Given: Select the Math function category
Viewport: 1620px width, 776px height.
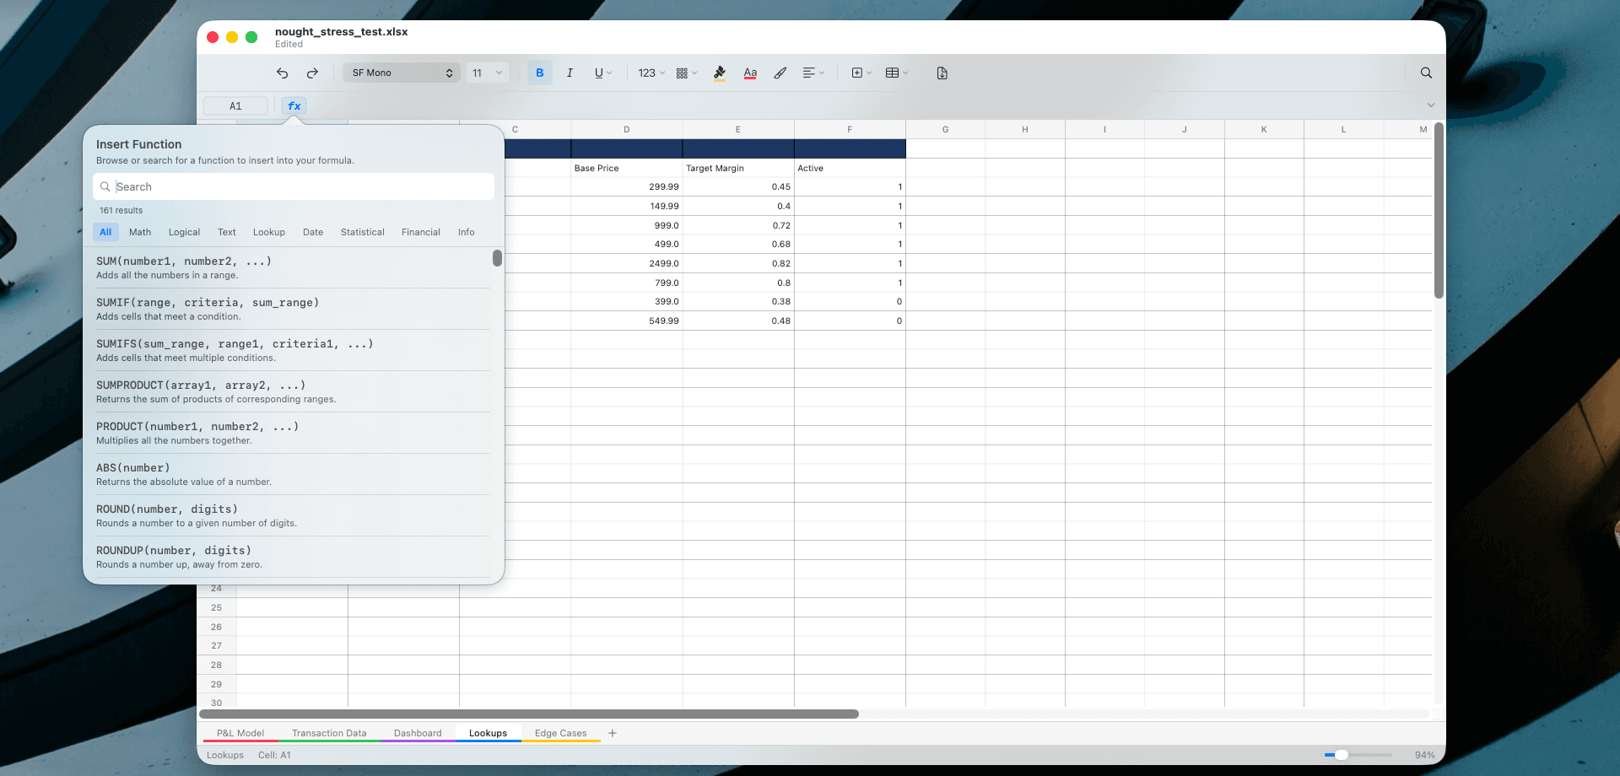Looking at the screenshot, I should (x=139, y=232).
